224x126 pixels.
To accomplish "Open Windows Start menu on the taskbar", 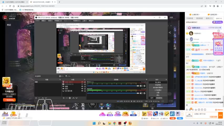I will pos(94,123).
